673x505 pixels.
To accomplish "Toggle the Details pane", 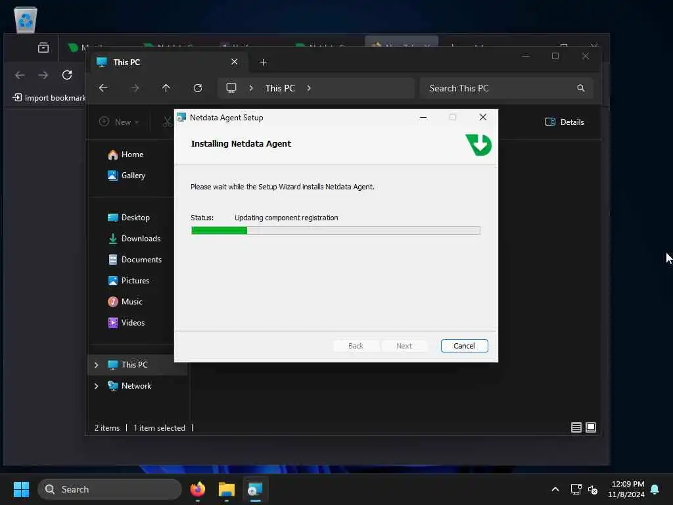I will (564, 122).
